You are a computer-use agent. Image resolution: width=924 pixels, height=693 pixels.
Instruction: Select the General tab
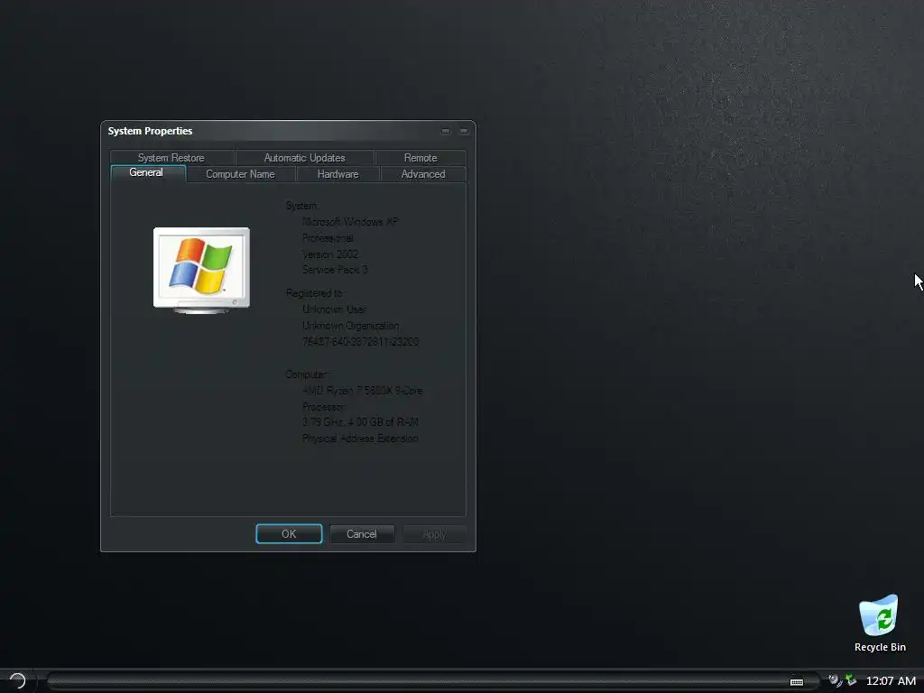click(147, 172)
